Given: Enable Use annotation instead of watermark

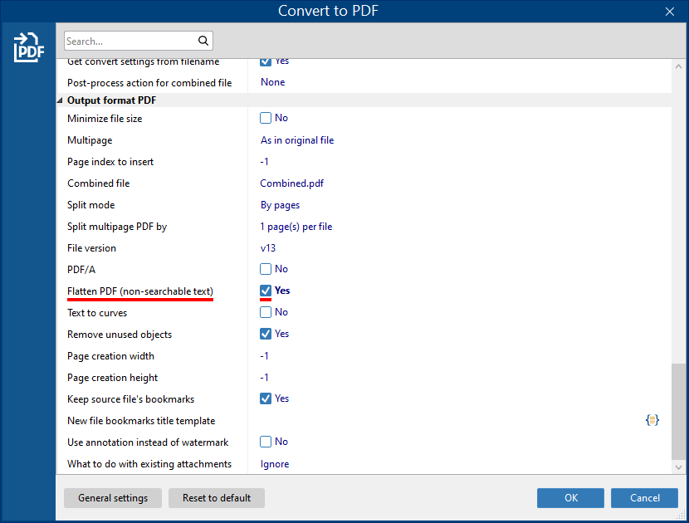Looking at the screenshot, I should [266, 441].
